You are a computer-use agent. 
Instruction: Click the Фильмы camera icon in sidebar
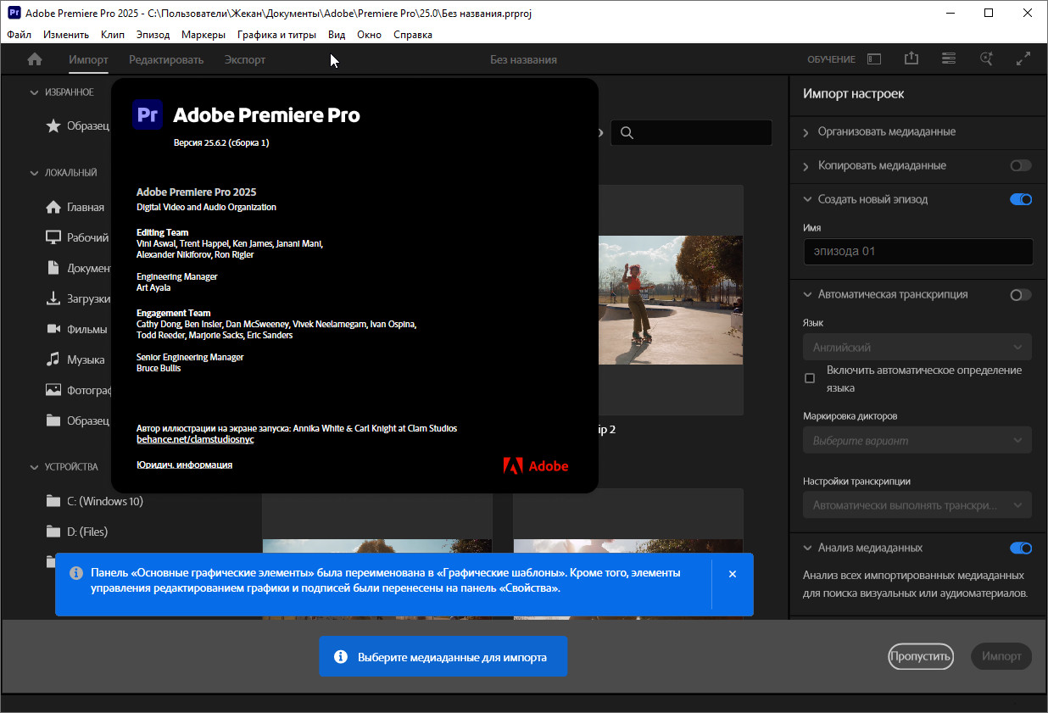53,329
